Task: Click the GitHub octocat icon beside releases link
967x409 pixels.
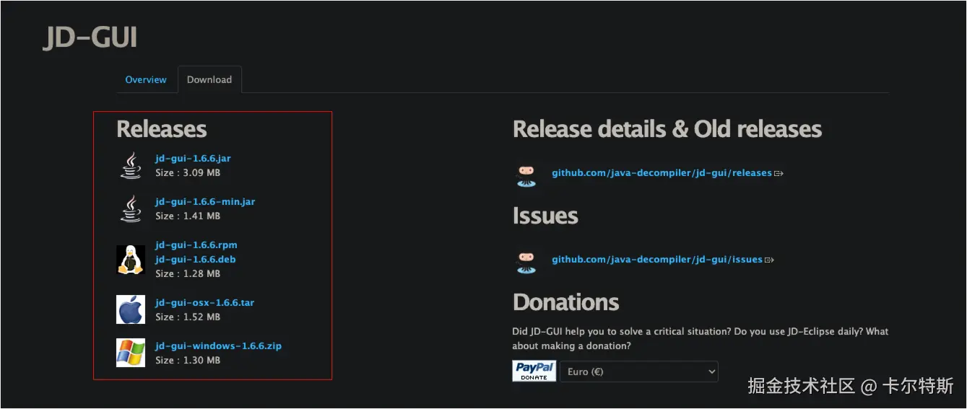Action: (x=527, y=175)
